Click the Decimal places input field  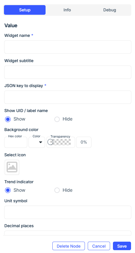(68, 233)
